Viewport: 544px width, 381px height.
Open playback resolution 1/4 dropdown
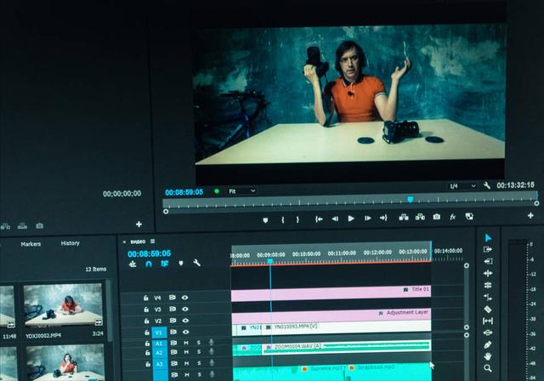coord(462,185)
